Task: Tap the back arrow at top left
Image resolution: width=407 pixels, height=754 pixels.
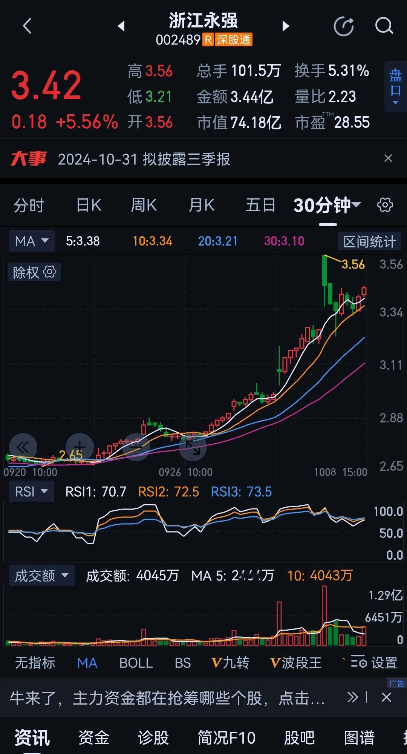Action: click(27, 26)
